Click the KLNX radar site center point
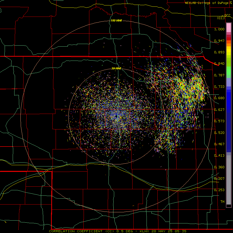This screenshot has width=233, height=233. click(x=116, y=116)
